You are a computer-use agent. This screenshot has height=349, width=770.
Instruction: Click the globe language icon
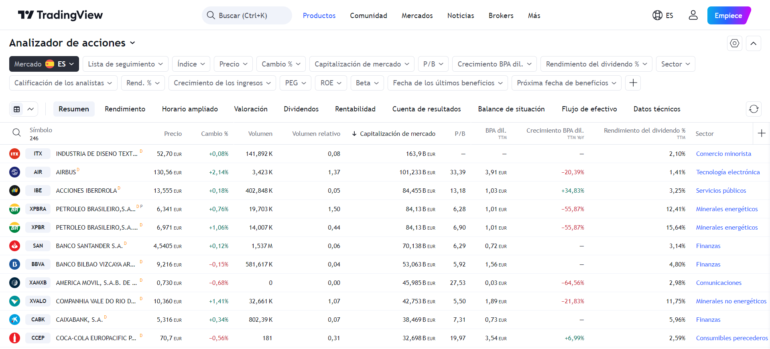(657, 15)
